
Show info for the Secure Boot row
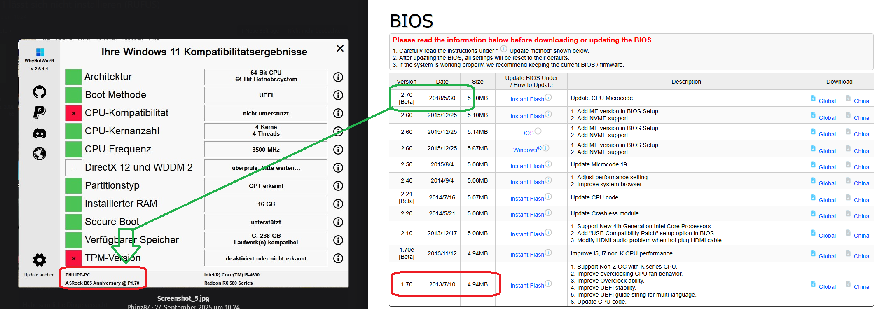[338, 222]
